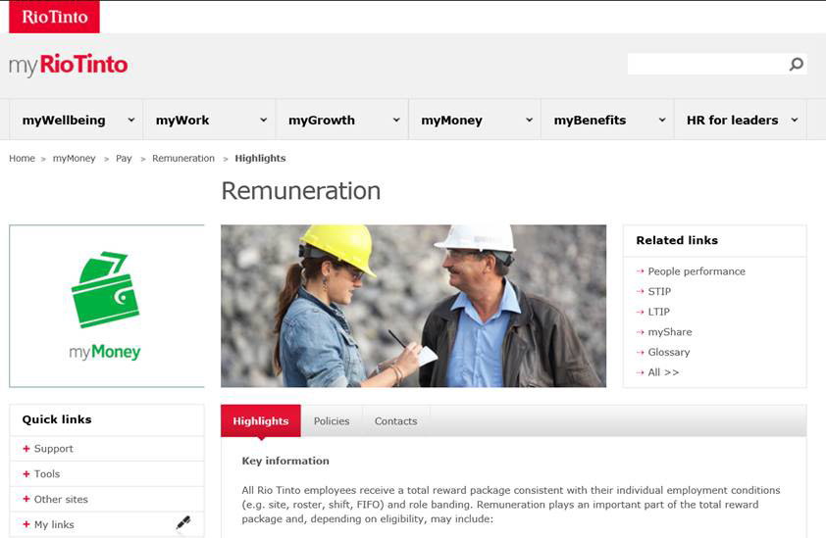The image size is (826, 538).
Task: Open the People performance related link
Action: tap(697, 271)
